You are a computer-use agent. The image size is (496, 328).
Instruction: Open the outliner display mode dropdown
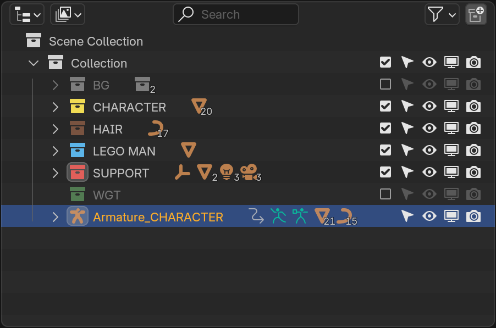(26, 14)
